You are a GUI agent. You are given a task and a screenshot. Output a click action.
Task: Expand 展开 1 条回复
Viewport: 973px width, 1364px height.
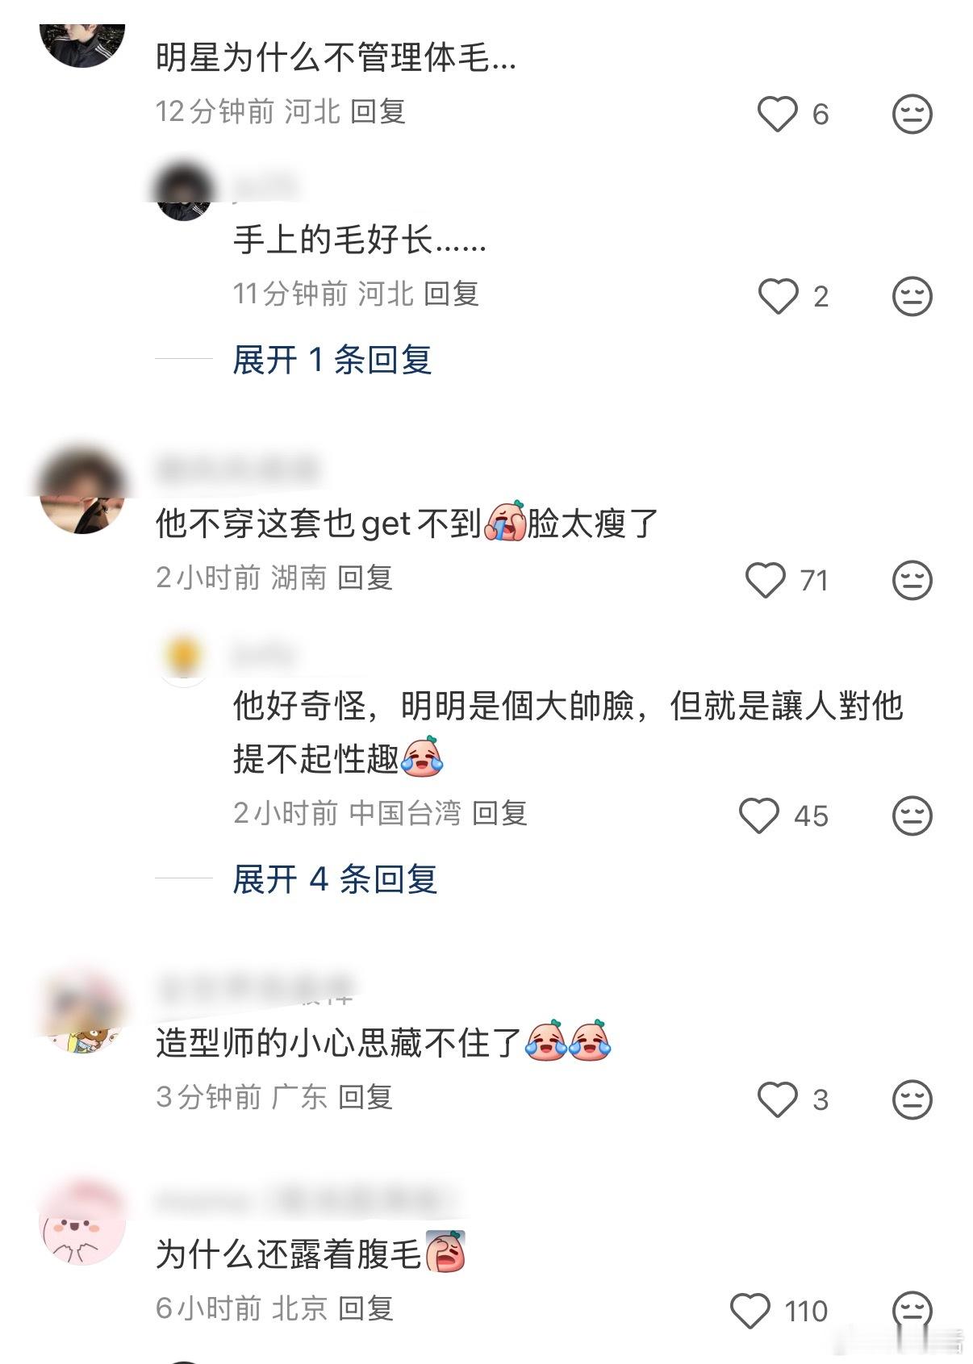pyautogui.click(x=332, y=360)
